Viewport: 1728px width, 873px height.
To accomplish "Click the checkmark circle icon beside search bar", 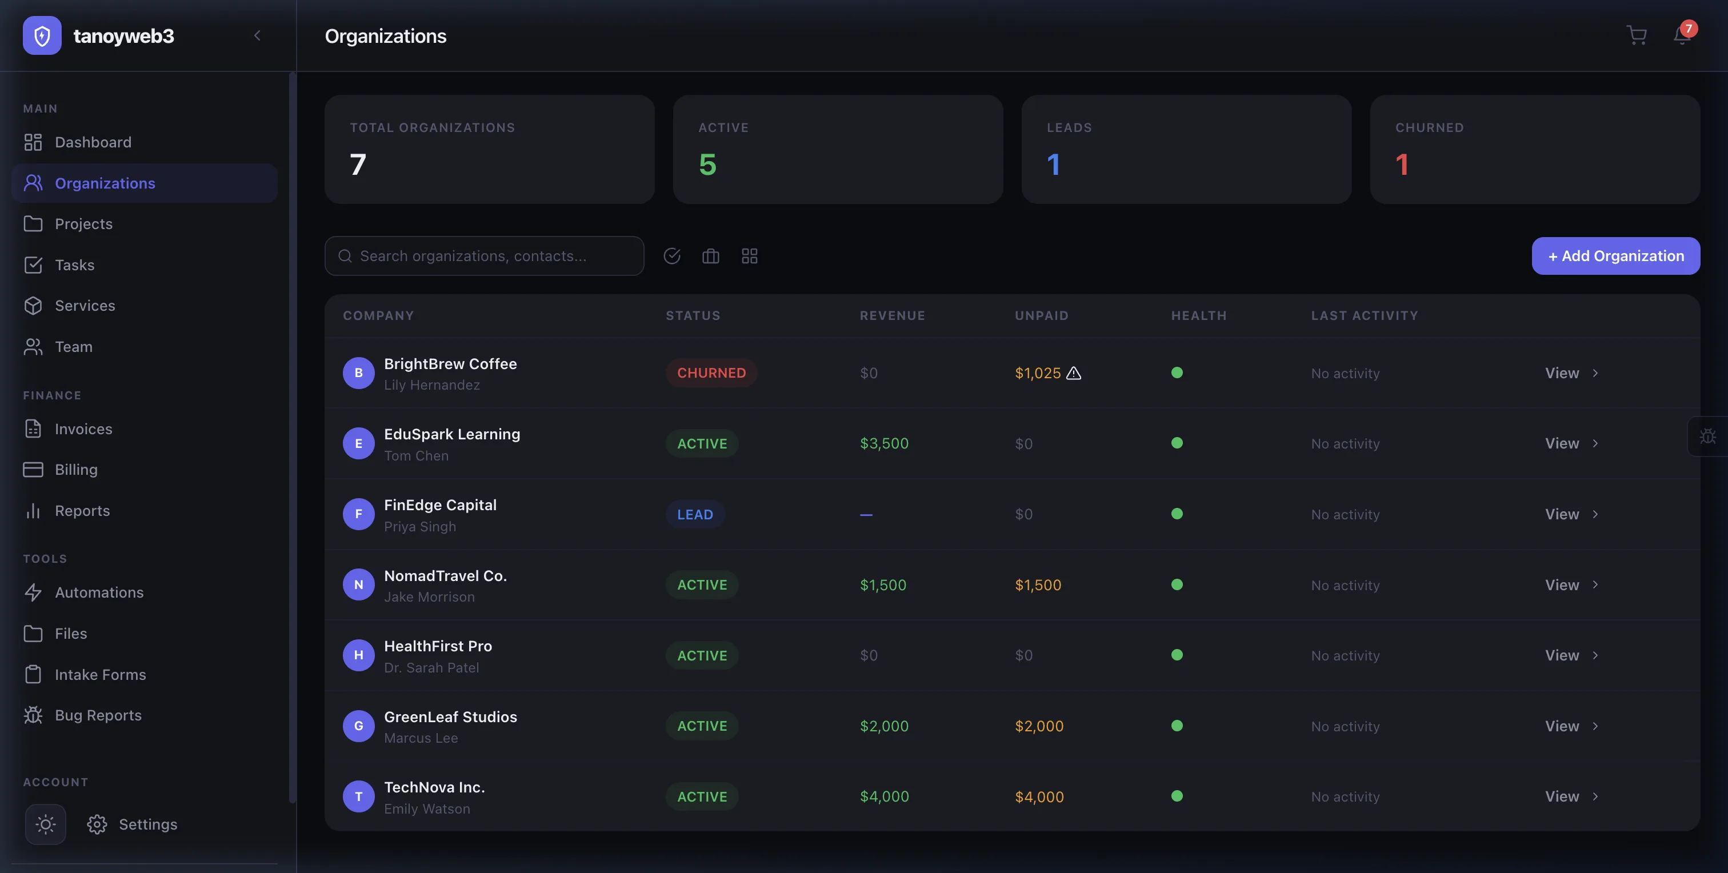I will 673,255.
